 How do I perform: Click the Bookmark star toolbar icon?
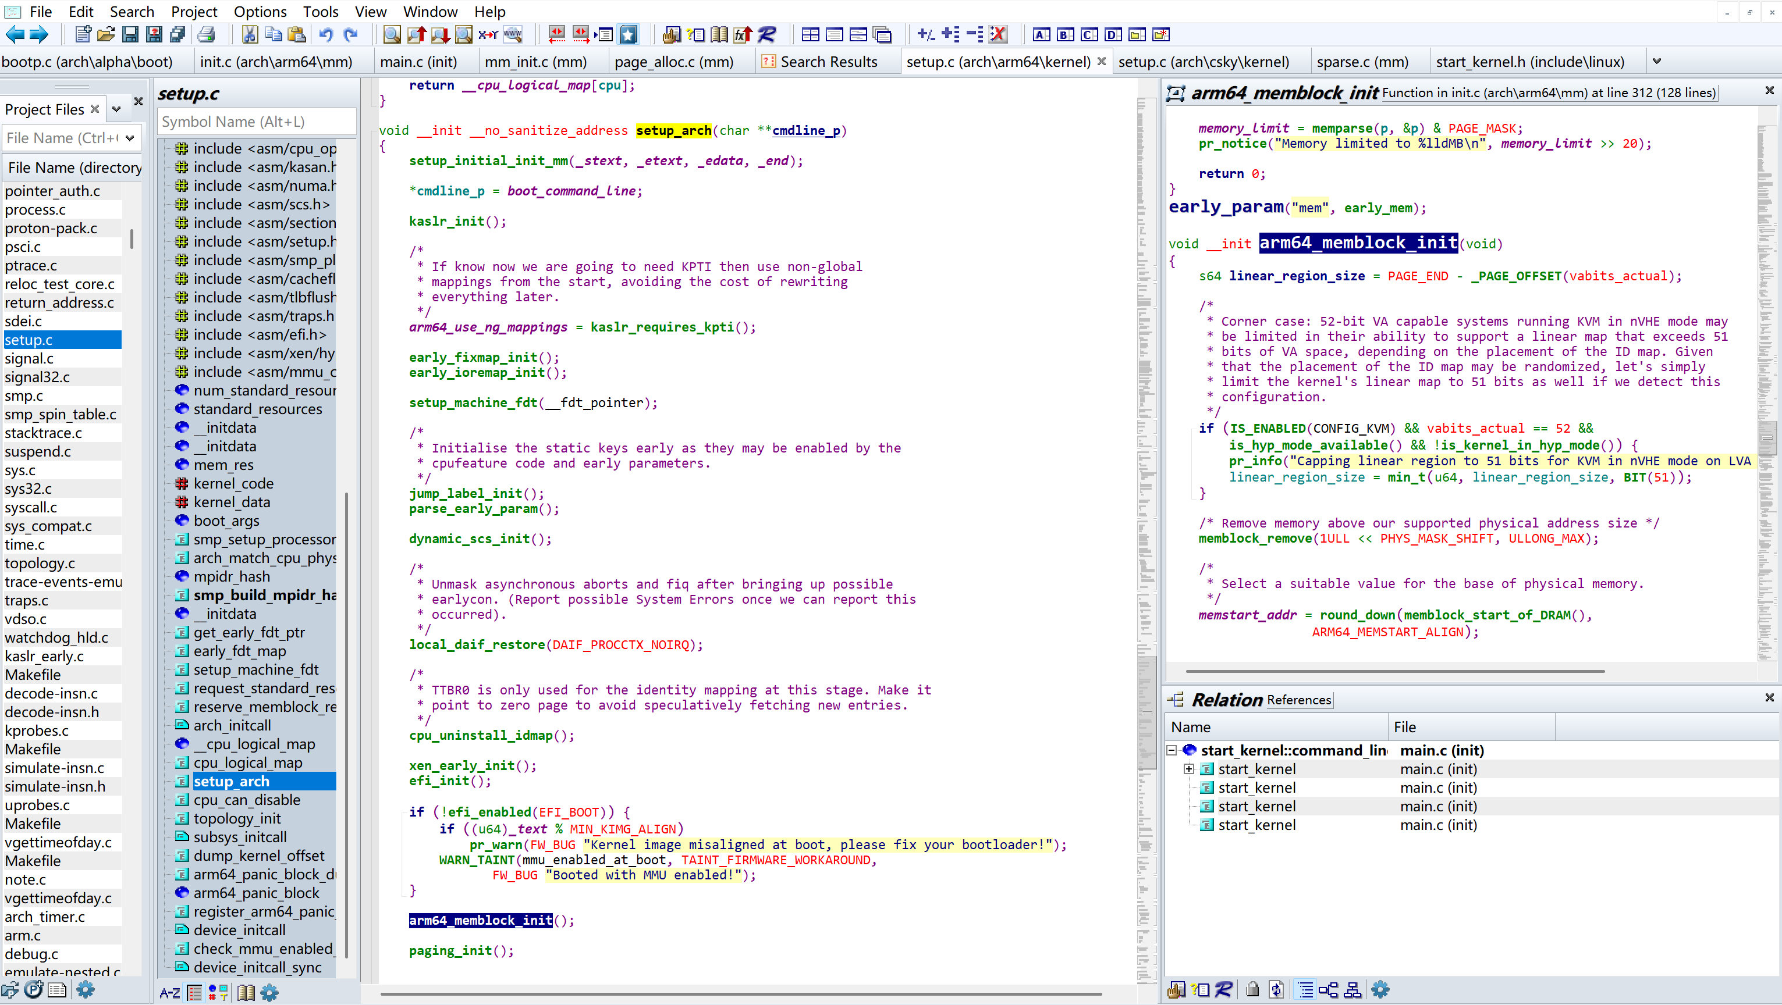tap(628, 34)
